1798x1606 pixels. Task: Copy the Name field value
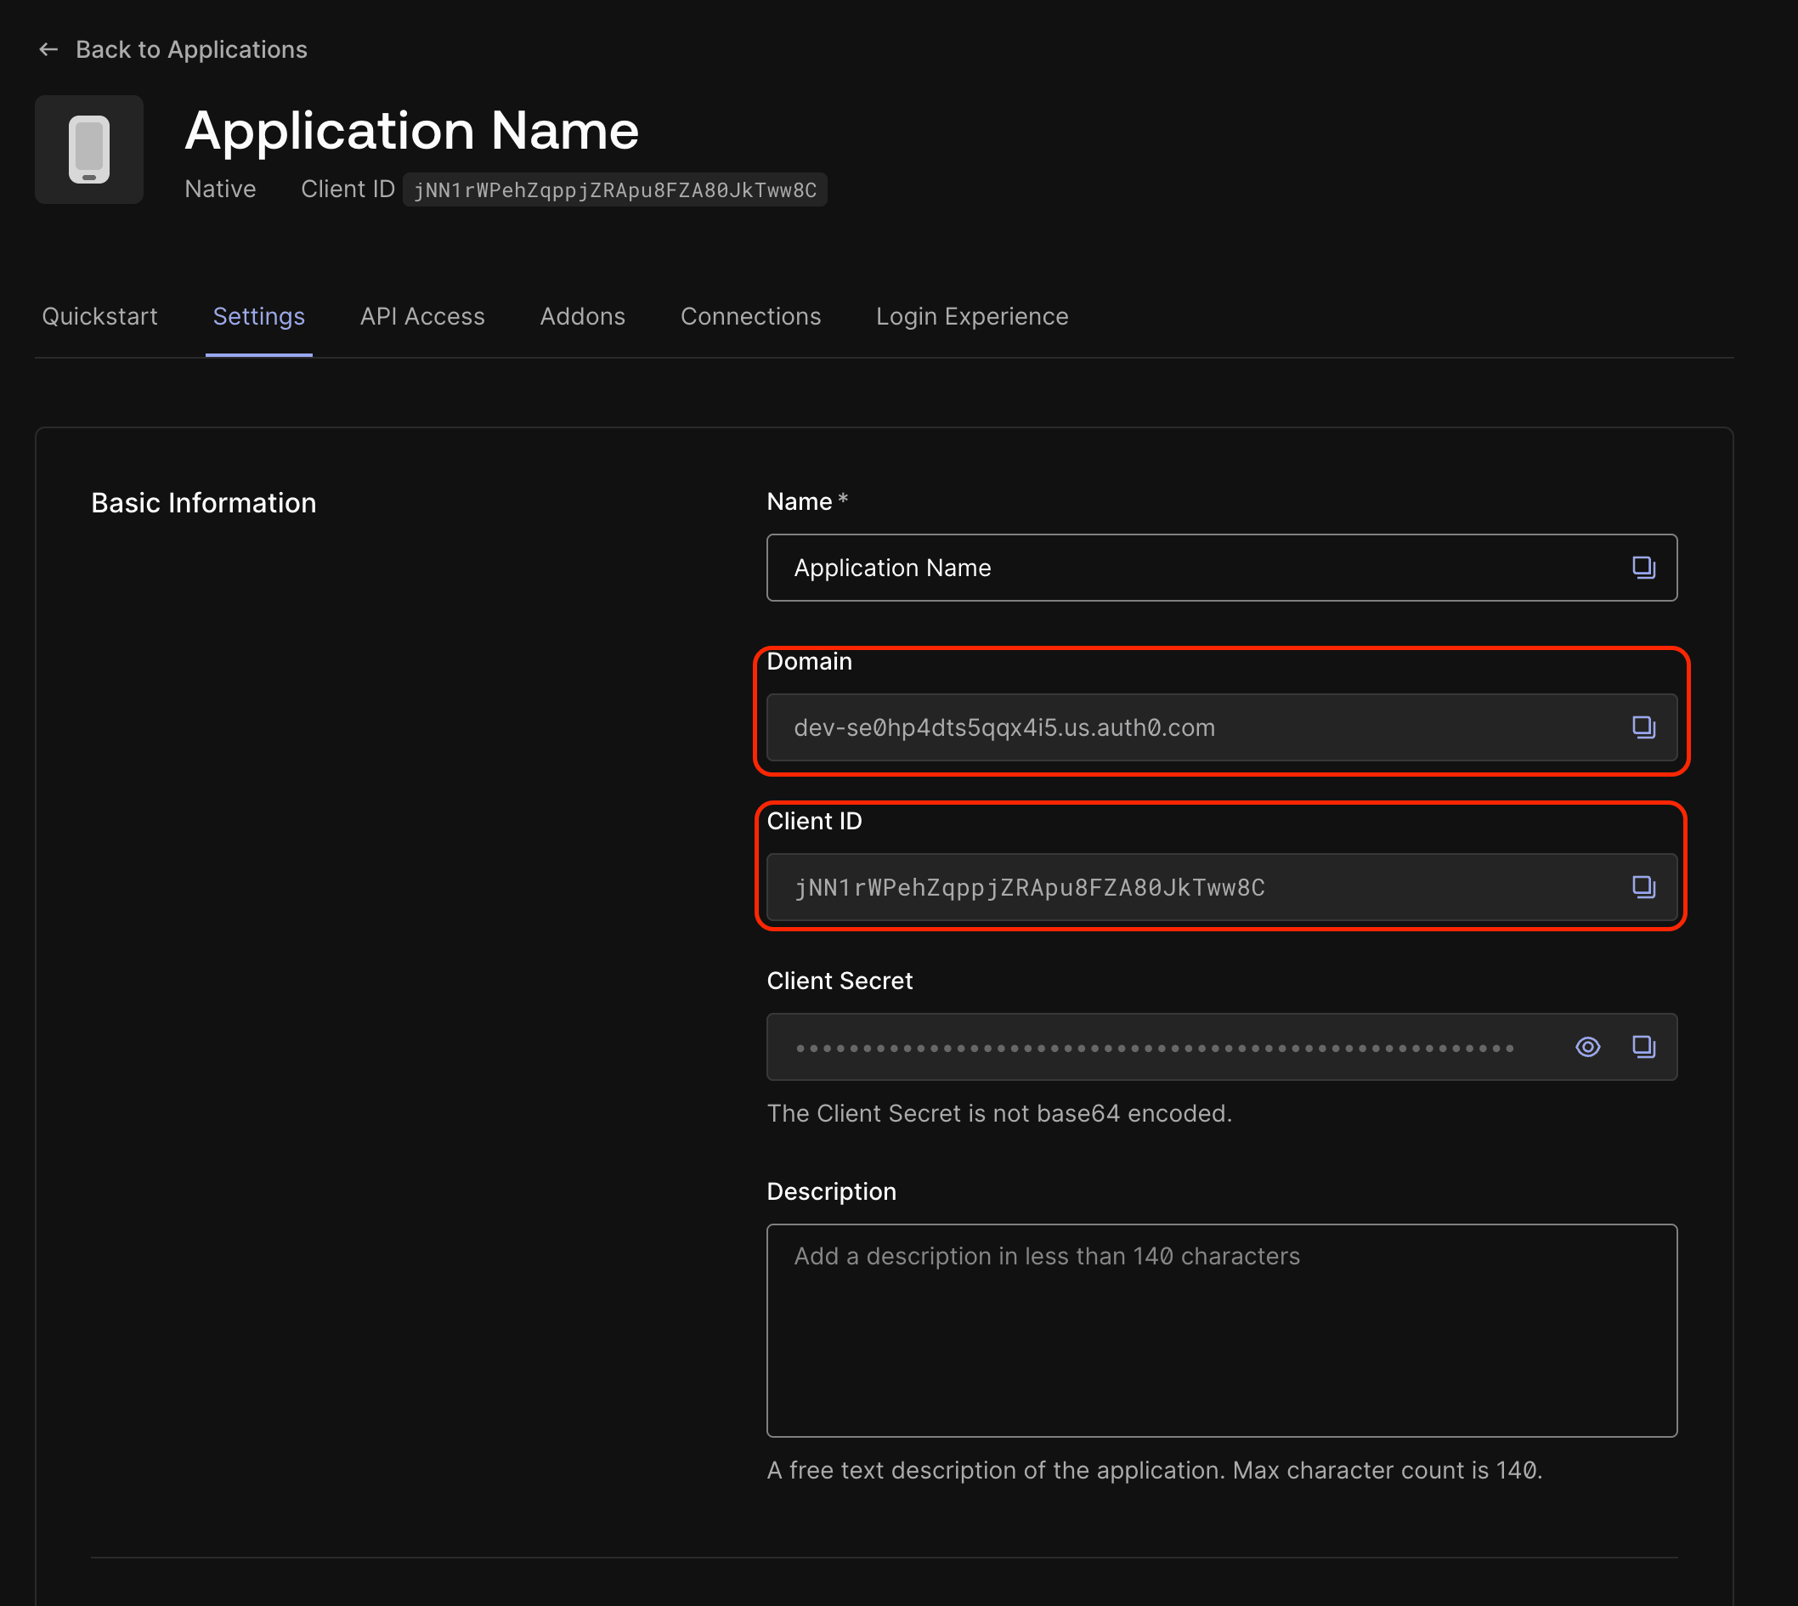(1643, 568)
